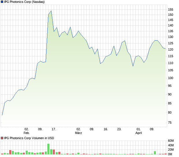Click the '17.' date label
The height and width of the screenshot is (157, 179).
click(x=54, y=129)
